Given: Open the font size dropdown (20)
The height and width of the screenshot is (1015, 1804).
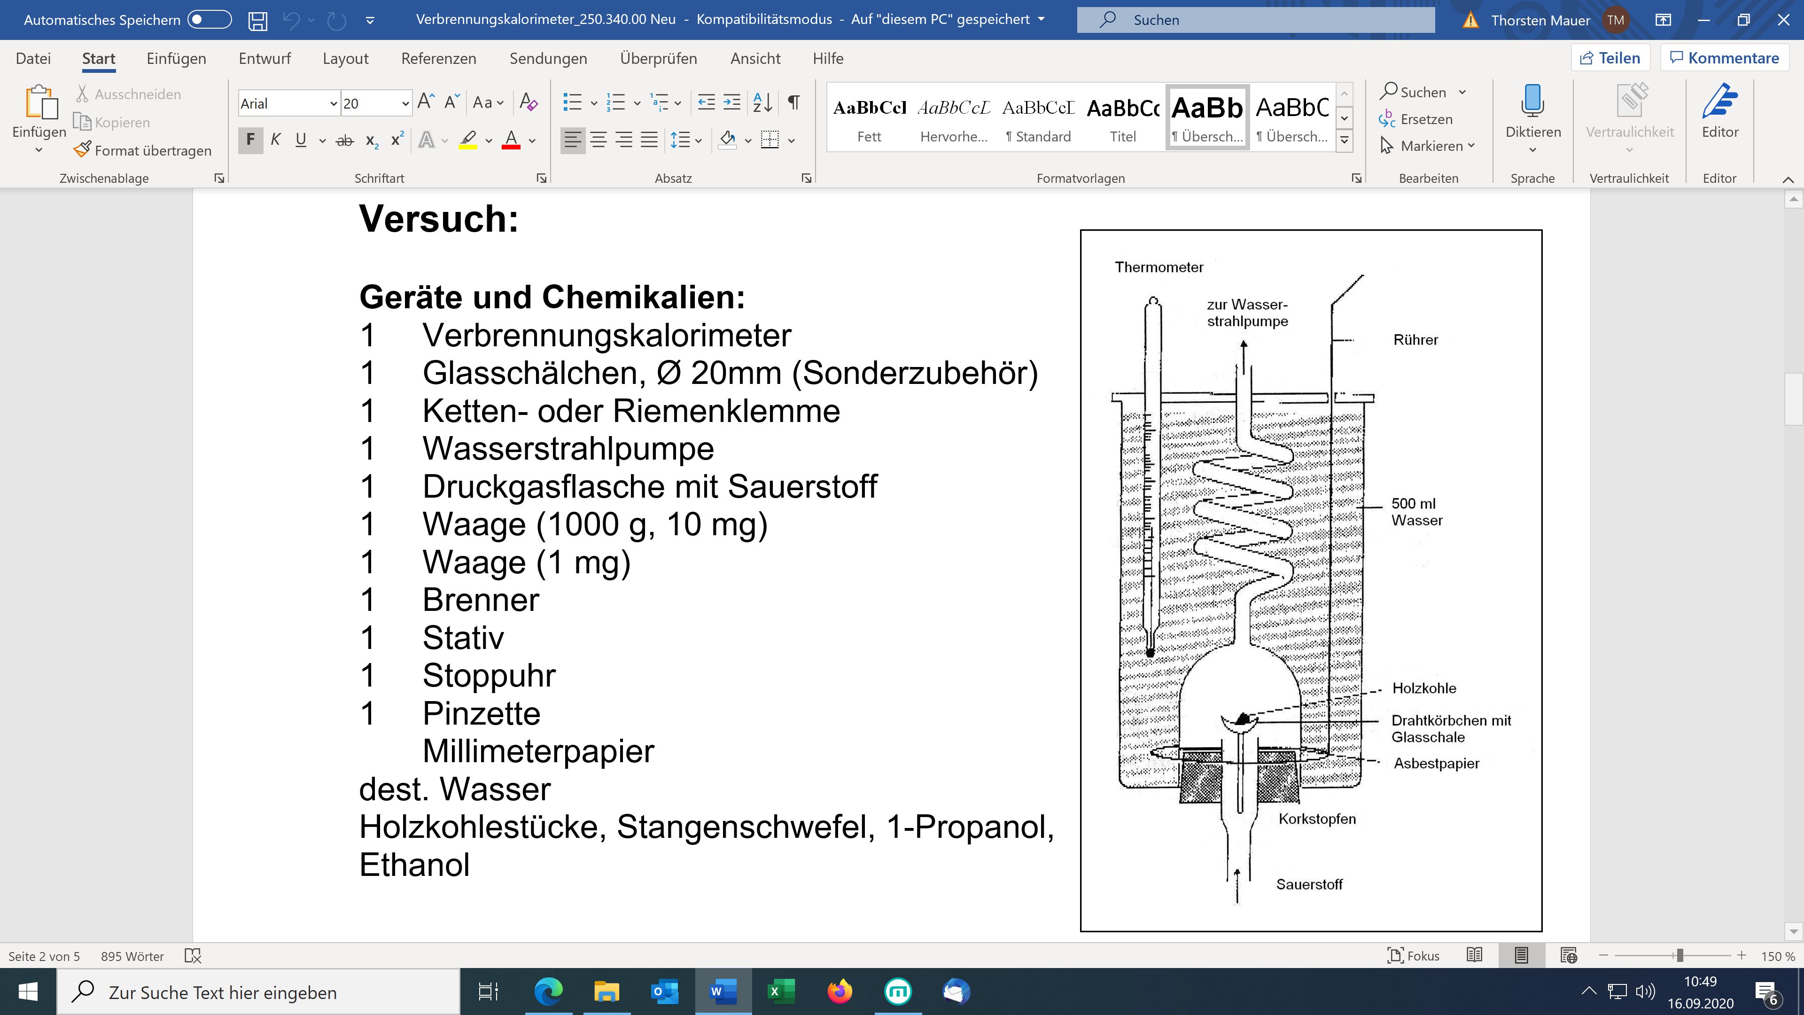Looking at the screenshot, I should click(405, 104).
